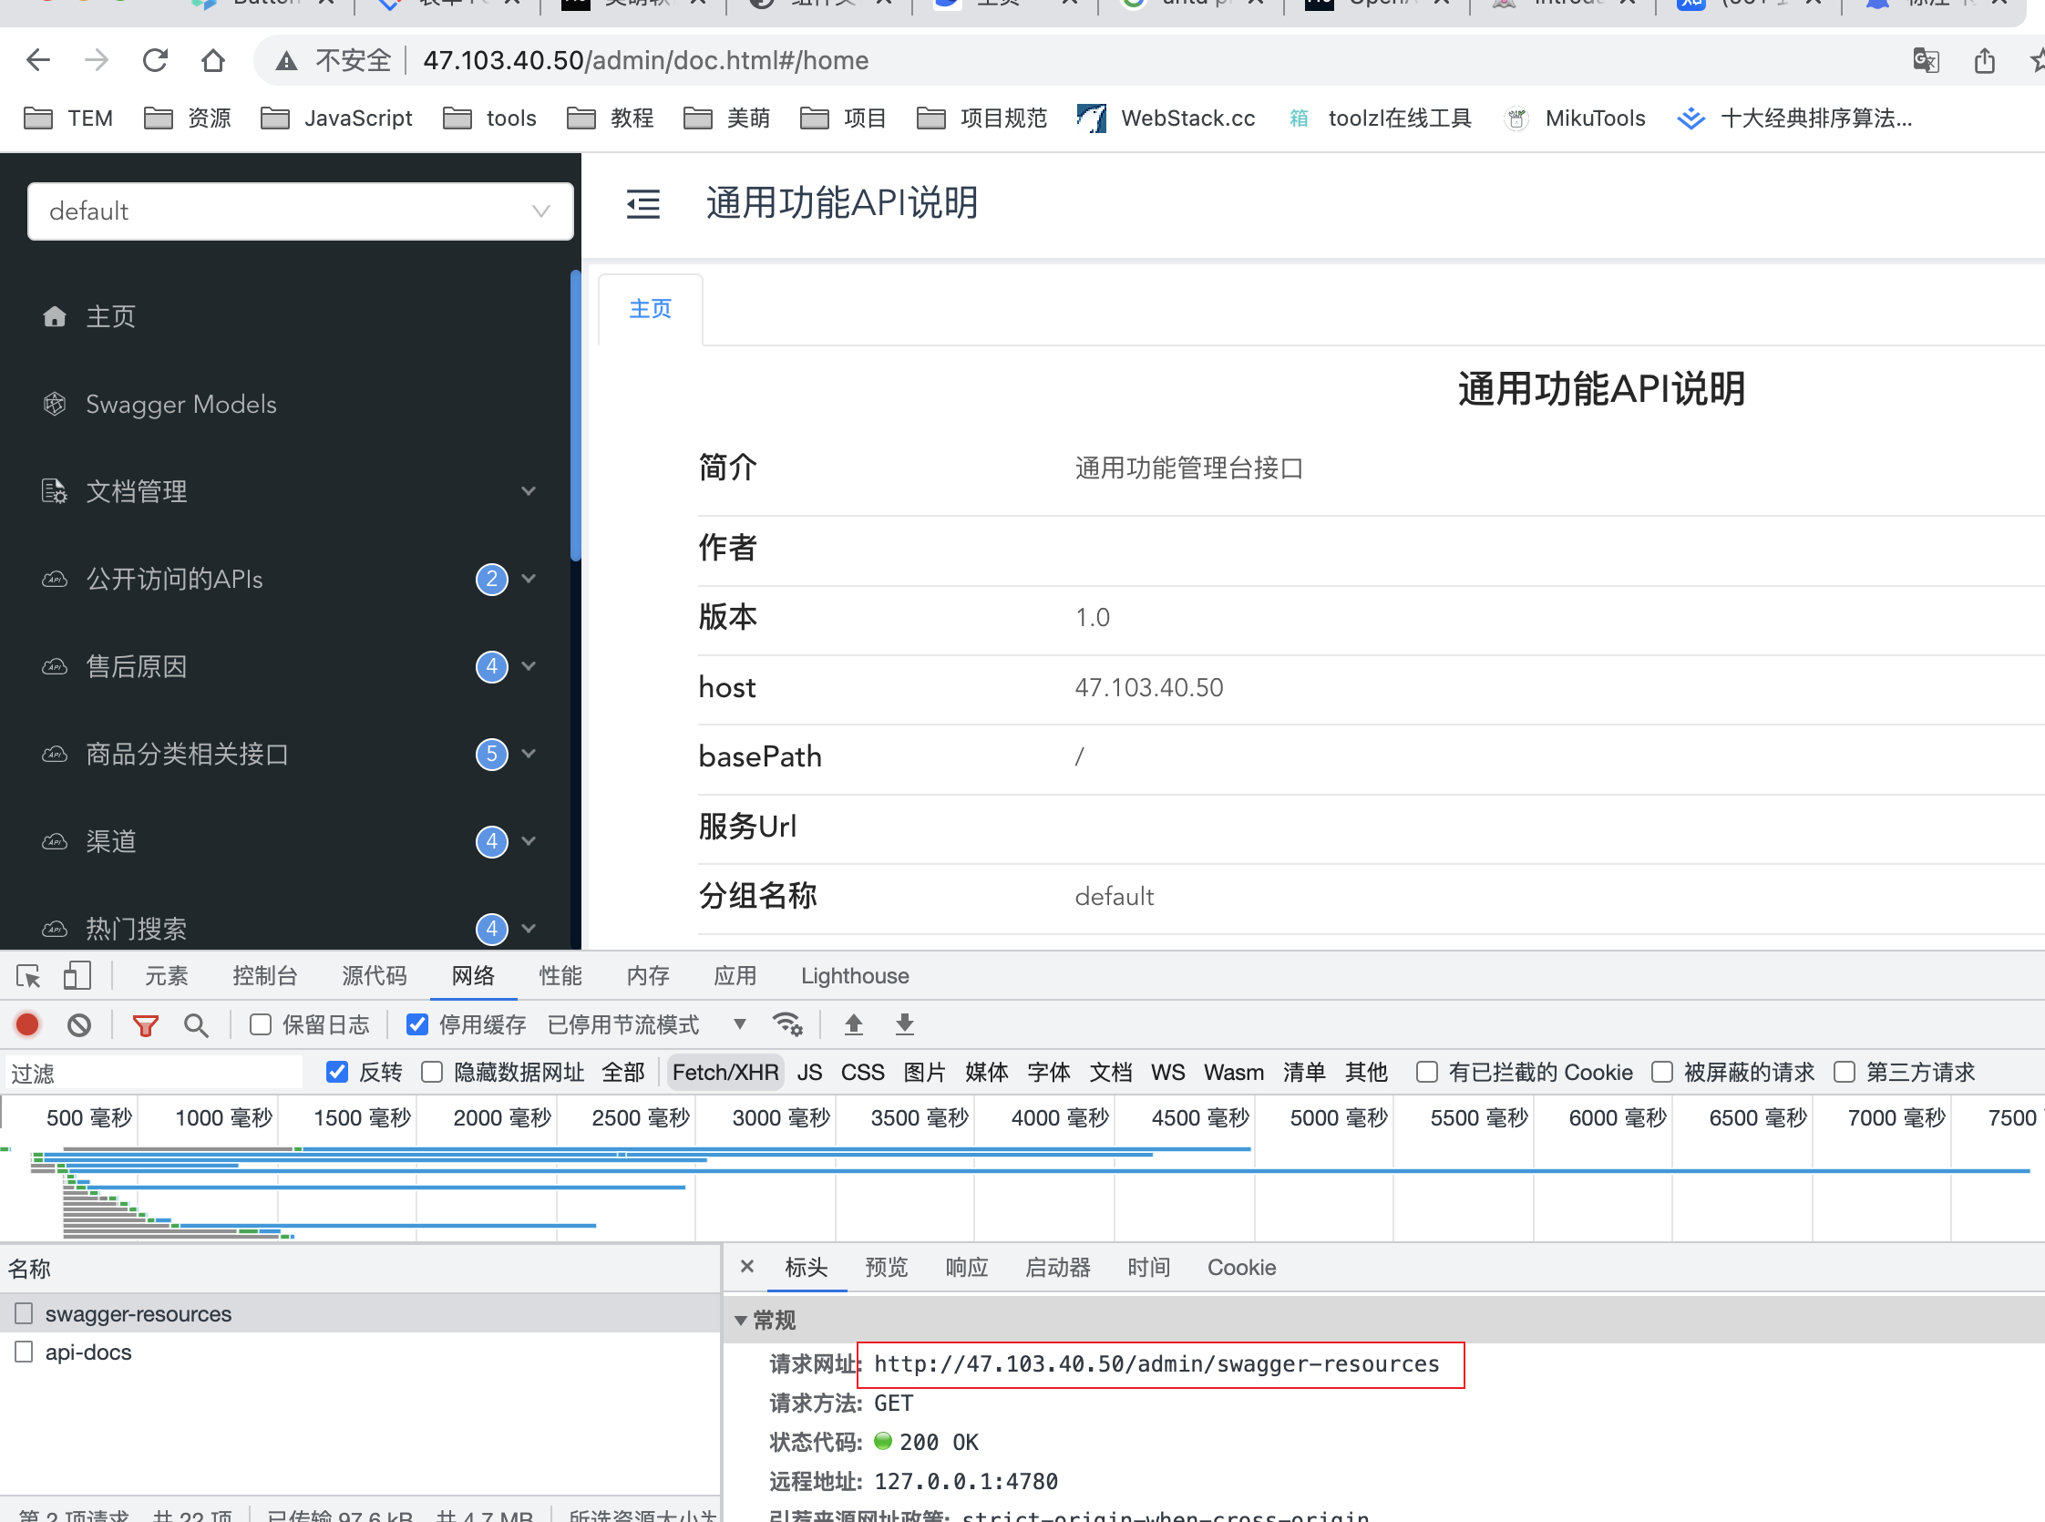Switch to the 元素 DevTools tab

(167, 976)
